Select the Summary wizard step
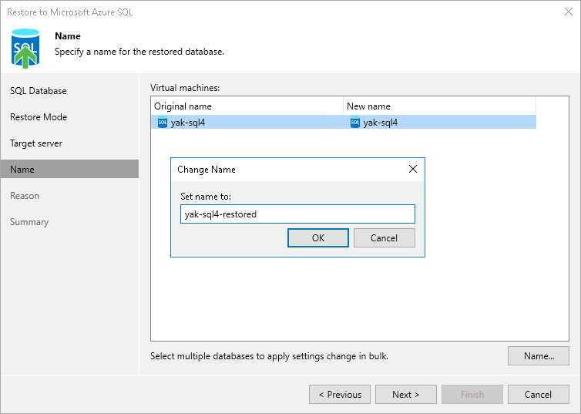Screen dimensions: 581x414 coord(29,222)
